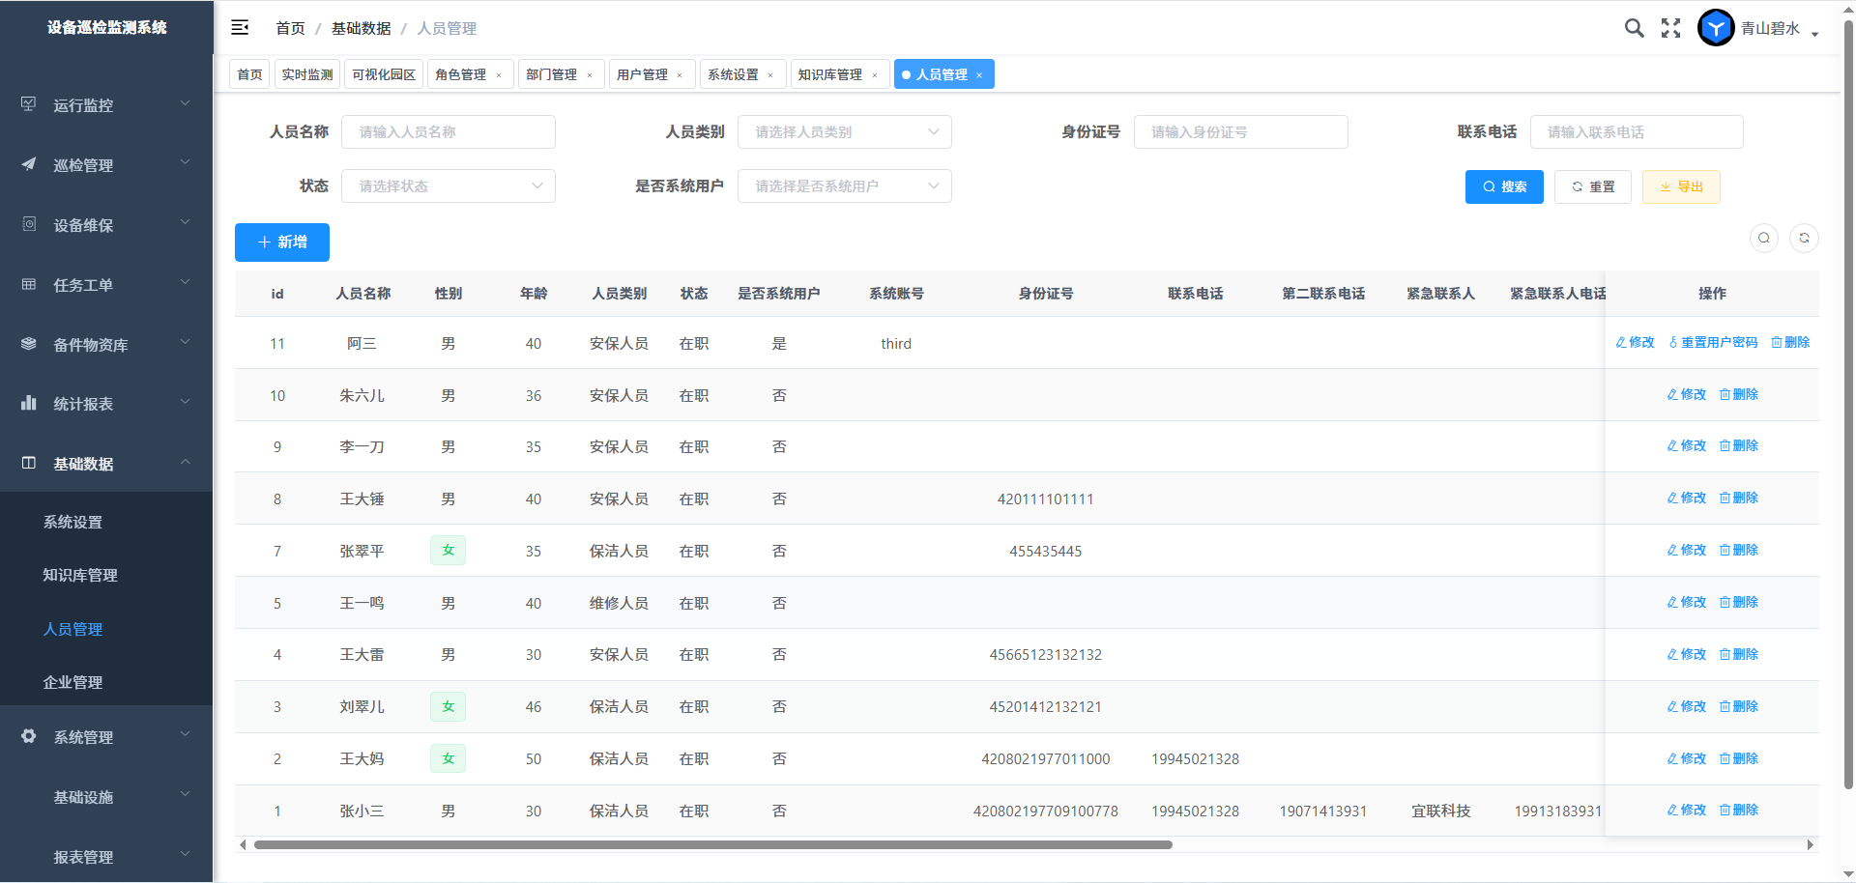
Task: Open the 是否系统用户 dropdown
Action: 844,186
